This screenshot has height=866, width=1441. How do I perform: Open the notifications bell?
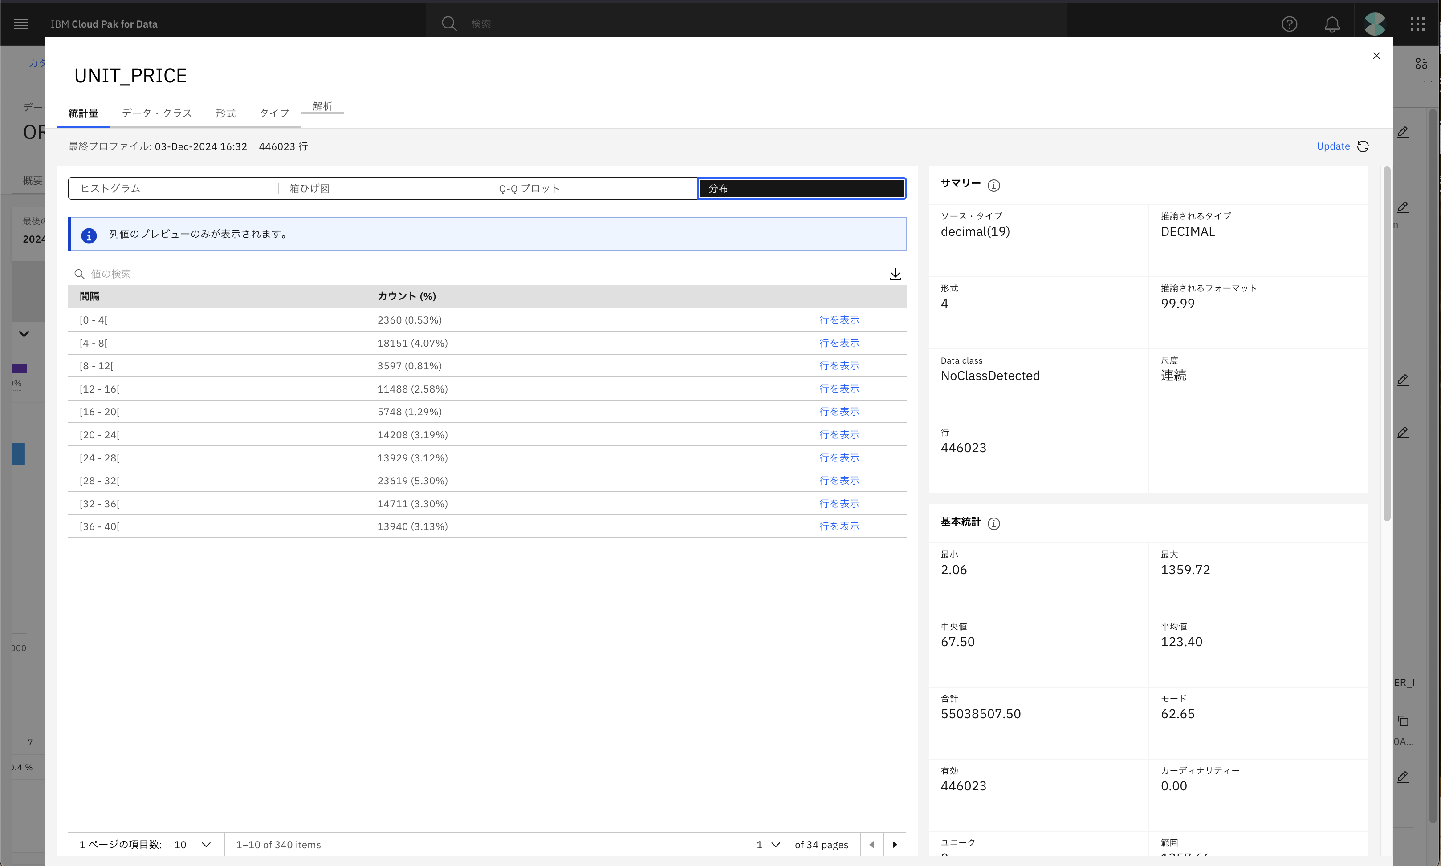tap(1332, 24)
